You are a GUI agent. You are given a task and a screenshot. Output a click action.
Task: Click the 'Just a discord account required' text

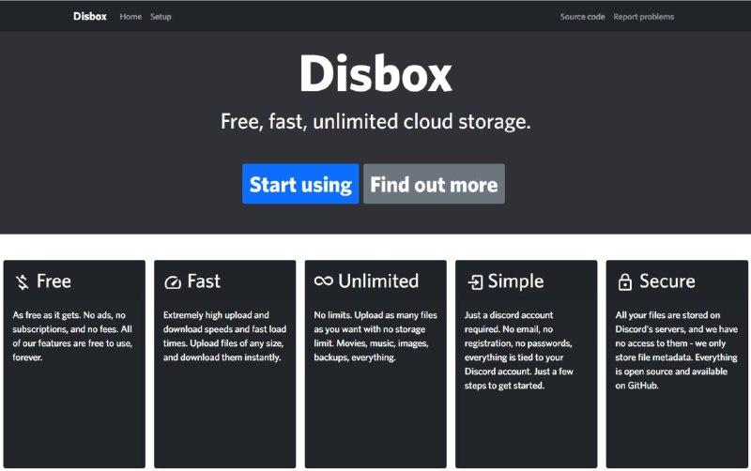(x=519, y=350)
